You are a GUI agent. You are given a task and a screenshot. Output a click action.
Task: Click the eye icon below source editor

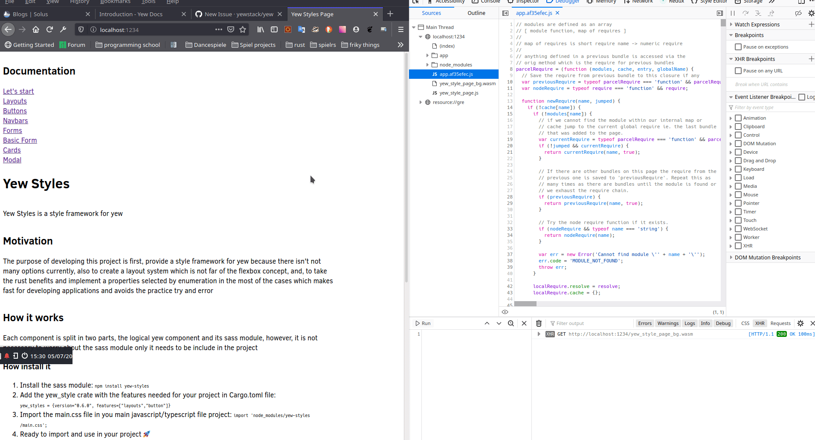pyautogui.click(x=505, y=312)
